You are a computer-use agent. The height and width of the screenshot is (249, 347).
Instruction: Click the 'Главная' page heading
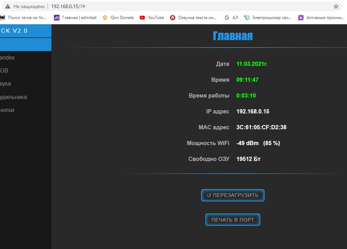pyautogui.click(x=233, y=36)
